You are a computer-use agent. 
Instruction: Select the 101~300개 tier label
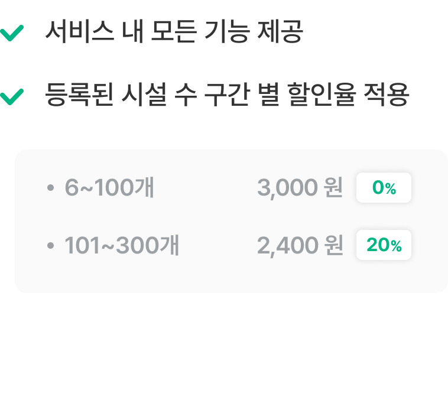point(122,245)
